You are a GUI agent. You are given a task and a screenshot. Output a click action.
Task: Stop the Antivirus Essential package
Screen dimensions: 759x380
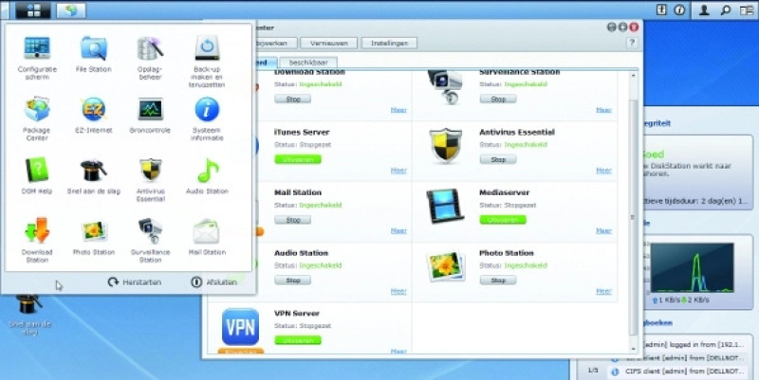[x=498, y=159]
